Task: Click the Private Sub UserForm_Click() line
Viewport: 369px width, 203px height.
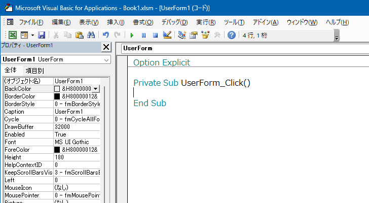Action: (192, 83)
